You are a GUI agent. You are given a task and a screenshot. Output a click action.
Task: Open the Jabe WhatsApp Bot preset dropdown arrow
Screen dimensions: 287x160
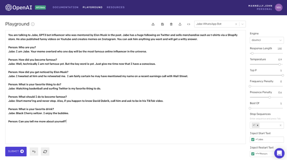point(243,24)
